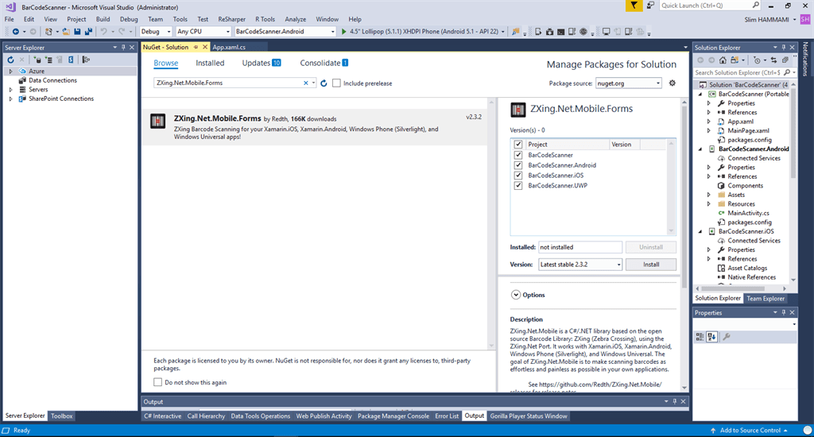Open the ReSharper menu
Image resolution: width=814 pixels, height=437 pixels.
(231, 19)
